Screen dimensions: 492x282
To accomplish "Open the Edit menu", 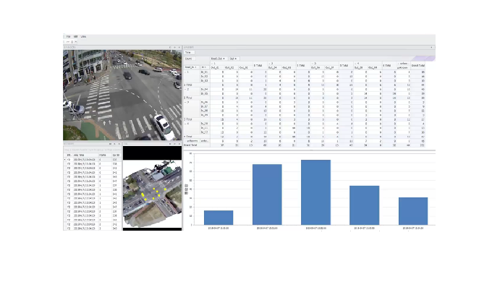I will (x=76, y=37).
